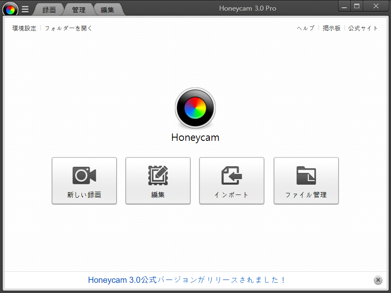Minimize the Honeycam window

tap(344, 6)
